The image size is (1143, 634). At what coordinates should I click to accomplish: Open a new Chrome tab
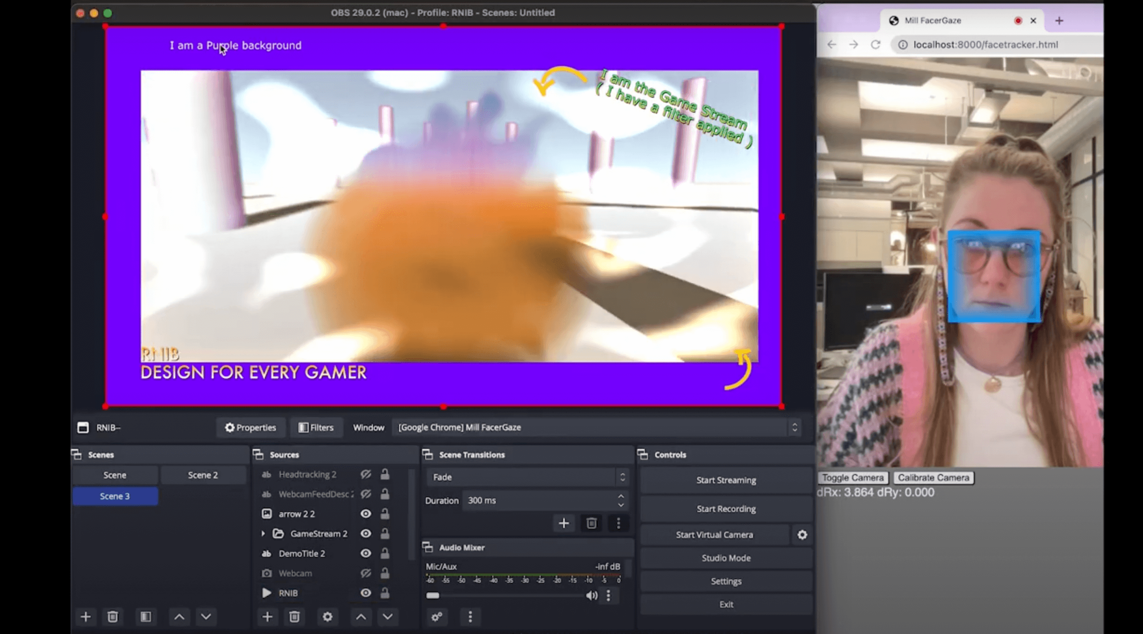click(x=1059, y=20)
